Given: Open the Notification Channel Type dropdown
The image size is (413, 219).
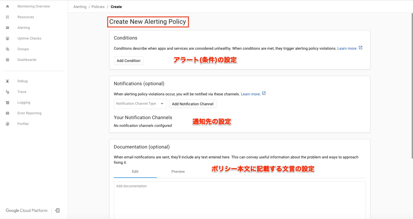Looking at the screenshot, I should (x=140, y=104).
